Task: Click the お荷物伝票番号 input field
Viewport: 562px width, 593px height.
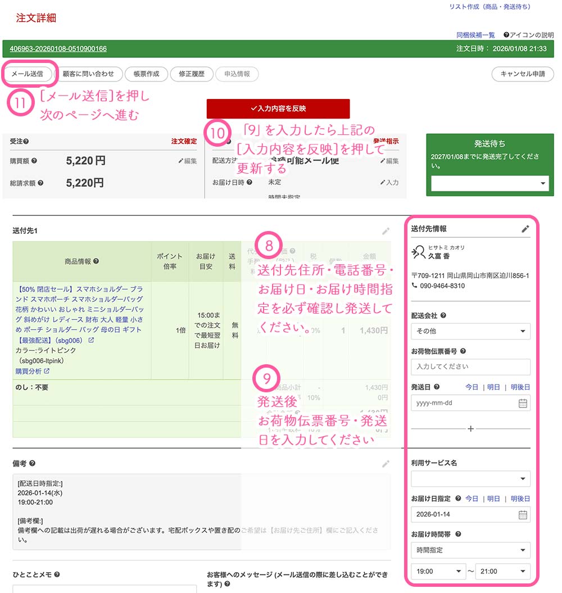Action: [x=470, y=367]
